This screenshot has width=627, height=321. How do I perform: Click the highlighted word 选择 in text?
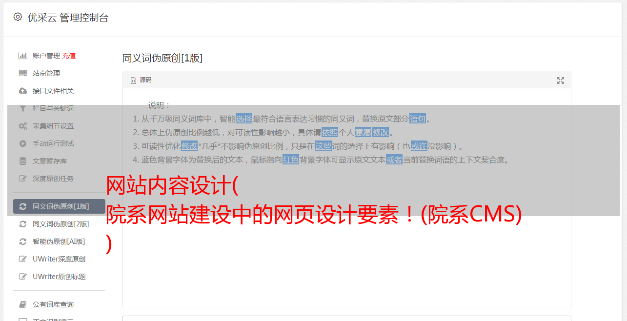click(244, 119)
